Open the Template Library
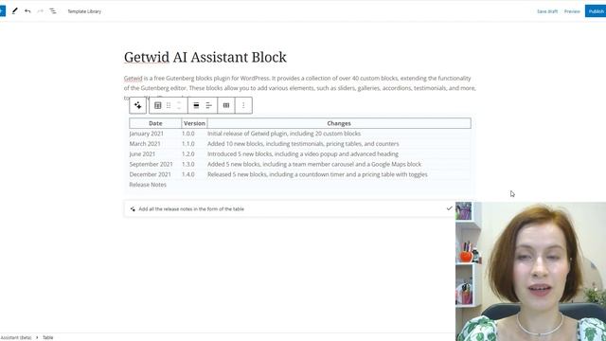Image resolution: width=606 pixels, height=341 pixels. click(x=84, y=11)
